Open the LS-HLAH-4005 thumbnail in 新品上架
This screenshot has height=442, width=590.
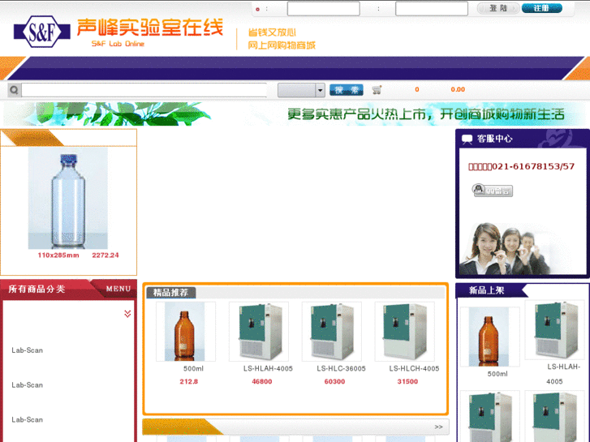coord(554,329)
